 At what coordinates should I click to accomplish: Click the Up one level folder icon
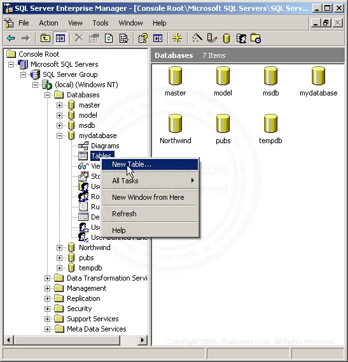click(x=46, y=38)
